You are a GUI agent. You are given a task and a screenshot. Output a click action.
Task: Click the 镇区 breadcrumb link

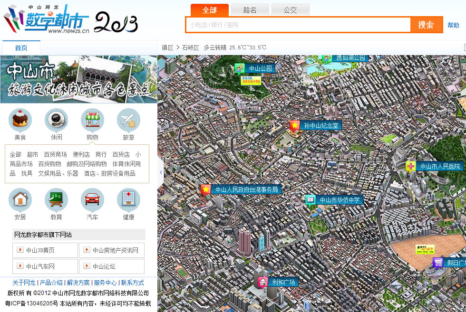167,47
